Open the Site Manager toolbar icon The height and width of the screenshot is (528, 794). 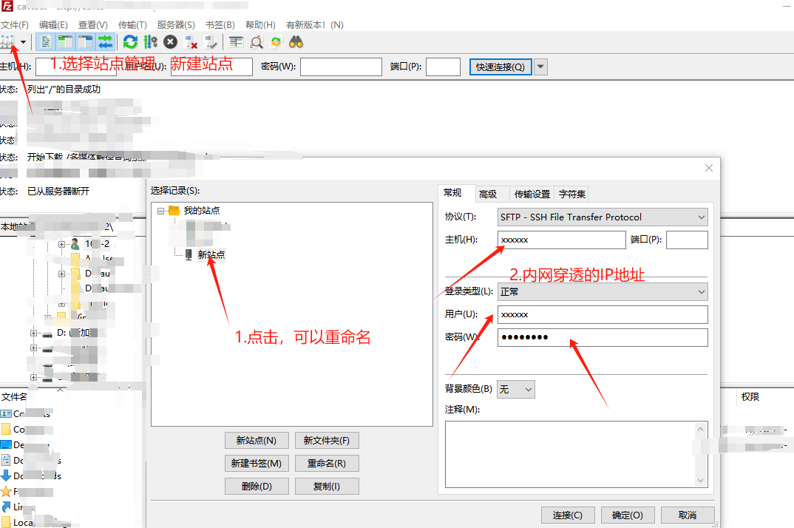(x=9, y=42)
